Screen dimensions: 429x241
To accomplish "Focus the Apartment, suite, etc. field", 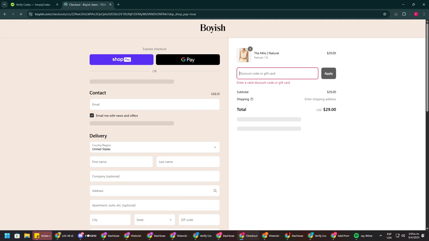I will [155, 205].
